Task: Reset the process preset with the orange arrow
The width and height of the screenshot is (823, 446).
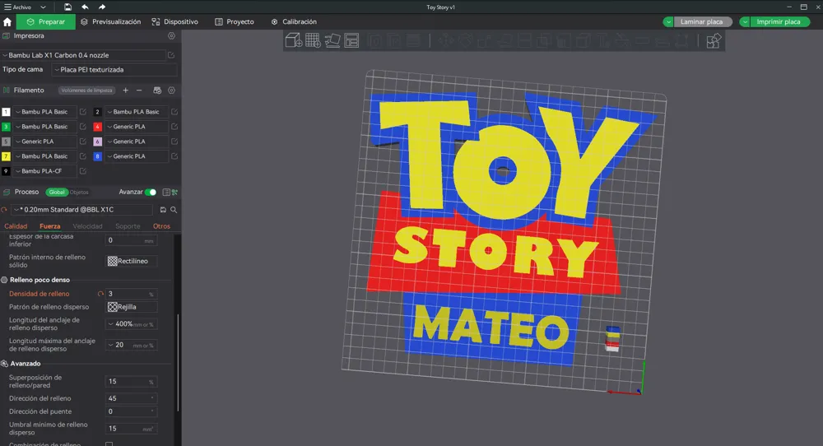Action: [4, 210]
